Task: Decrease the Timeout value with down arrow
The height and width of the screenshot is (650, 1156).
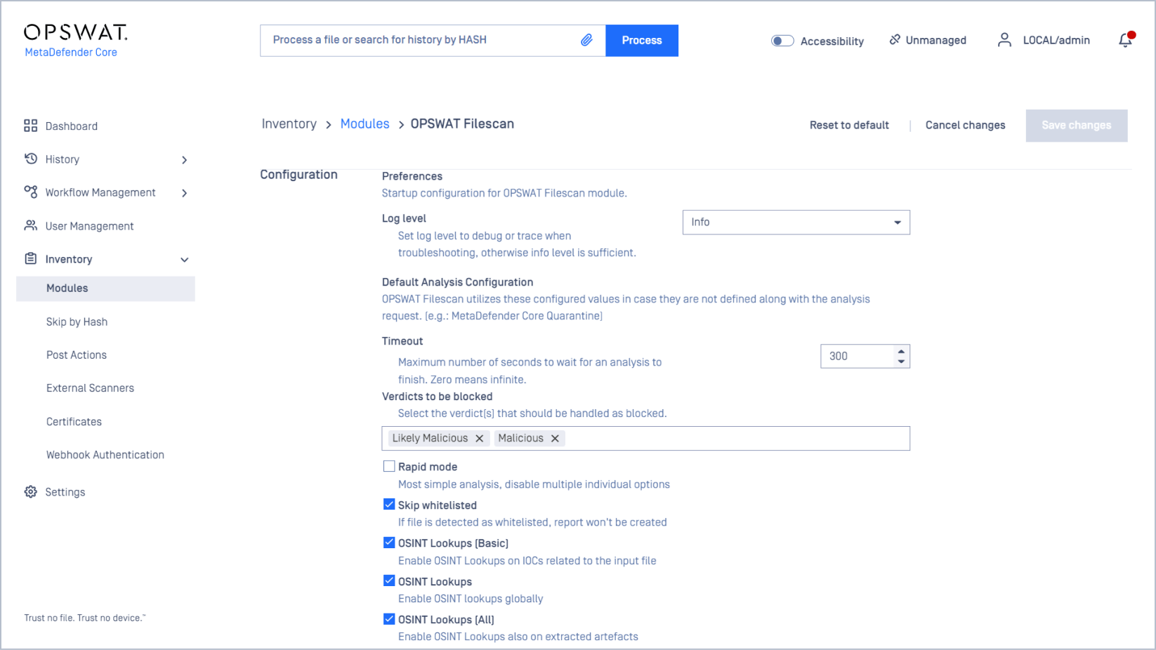Action: (901, 362)
